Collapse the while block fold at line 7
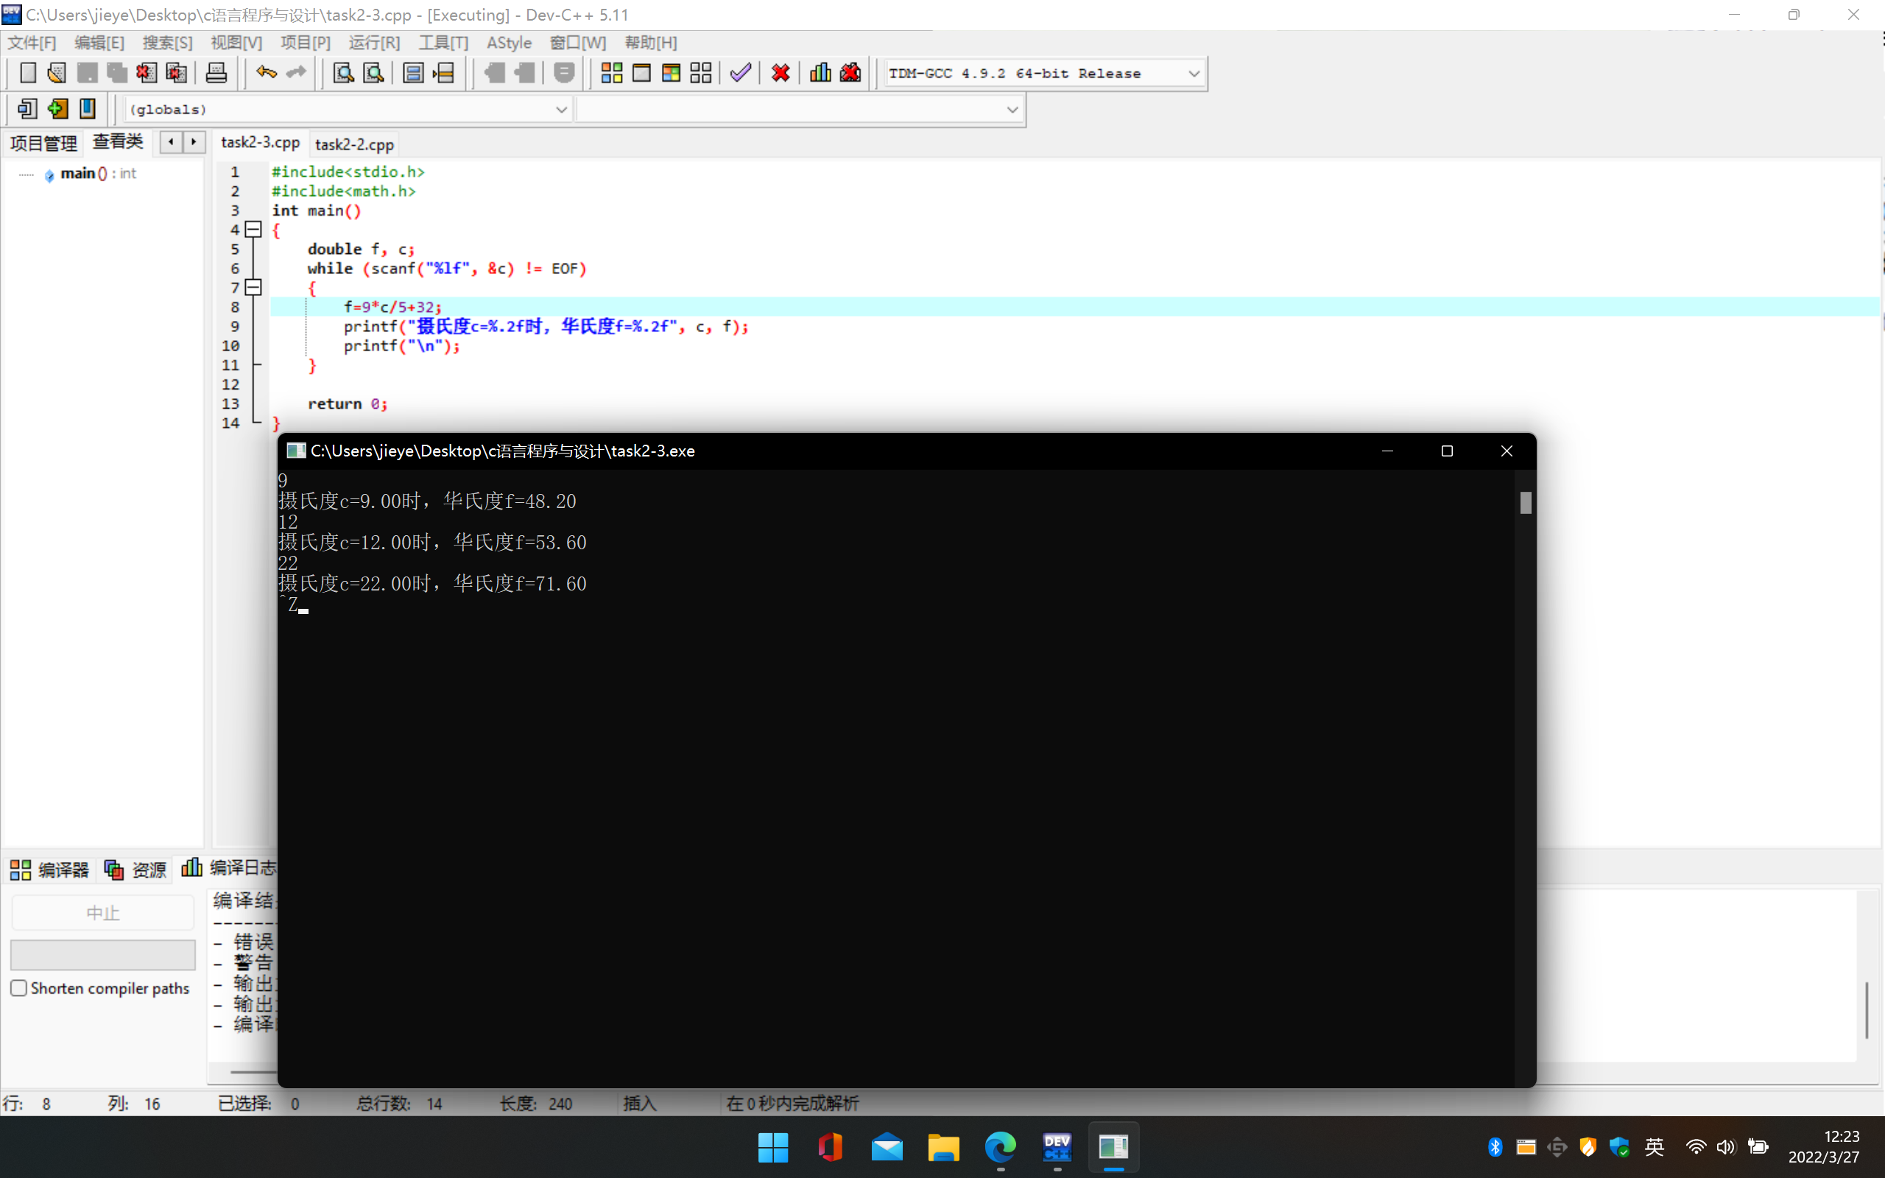The width and height of the screenshot is (1885, 1178). [x=253, y=287]
